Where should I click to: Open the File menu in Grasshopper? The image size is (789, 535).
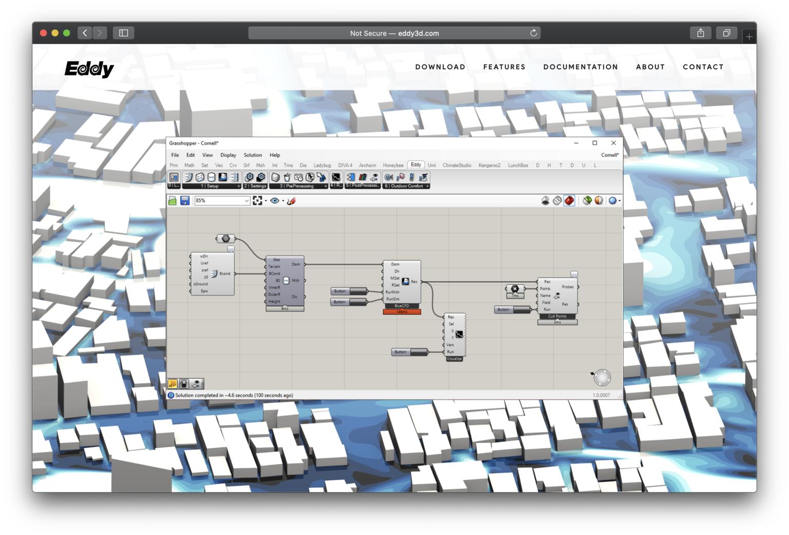tap(175, 155)
